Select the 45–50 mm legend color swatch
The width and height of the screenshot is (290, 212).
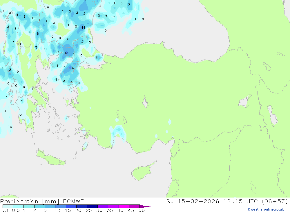[135, 206]
